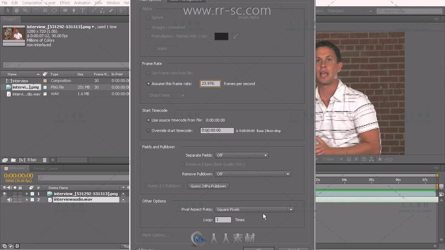Click the Fast Previews icon in viewer
Screen dimensions: 445x250
356,159
